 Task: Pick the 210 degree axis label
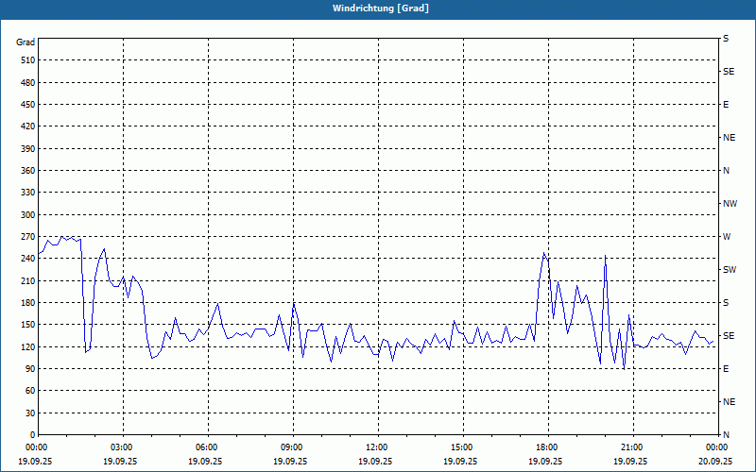click(28, 280)
